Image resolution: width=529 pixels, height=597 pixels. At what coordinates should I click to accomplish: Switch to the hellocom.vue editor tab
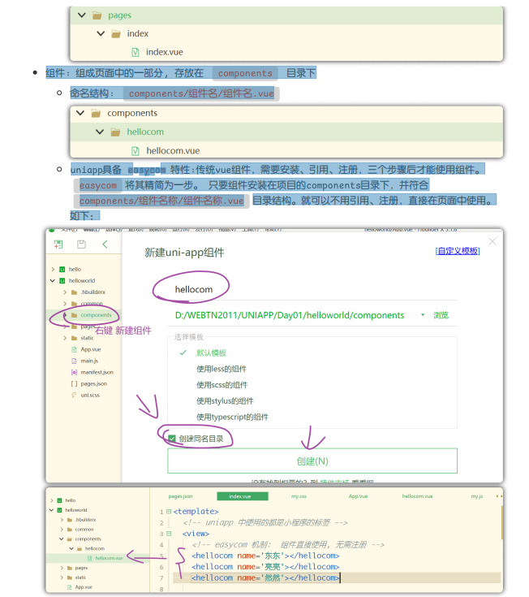(x=417, y=496)
